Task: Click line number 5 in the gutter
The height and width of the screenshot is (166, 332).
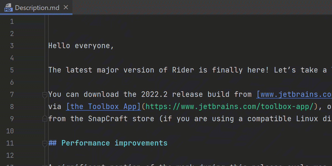Action: click(12, 70)
